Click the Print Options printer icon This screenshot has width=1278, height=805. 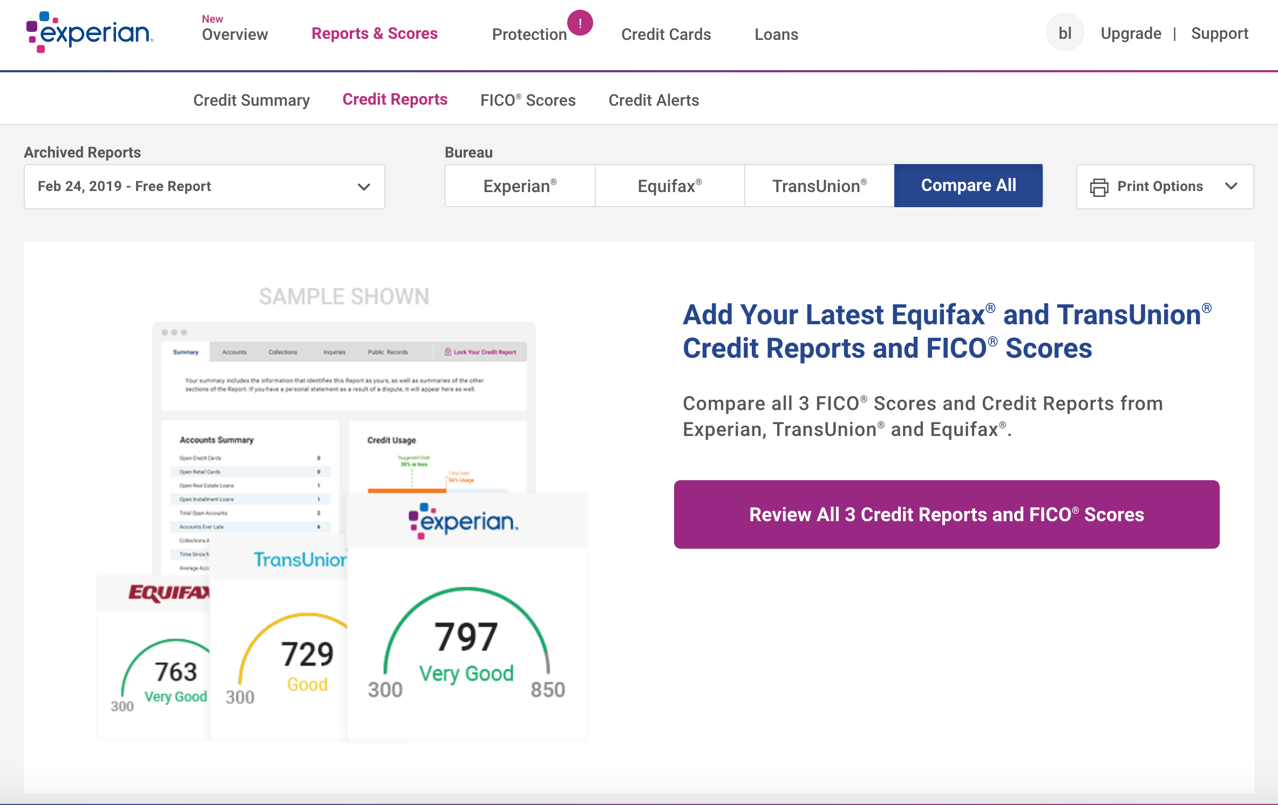point(1099,186)
